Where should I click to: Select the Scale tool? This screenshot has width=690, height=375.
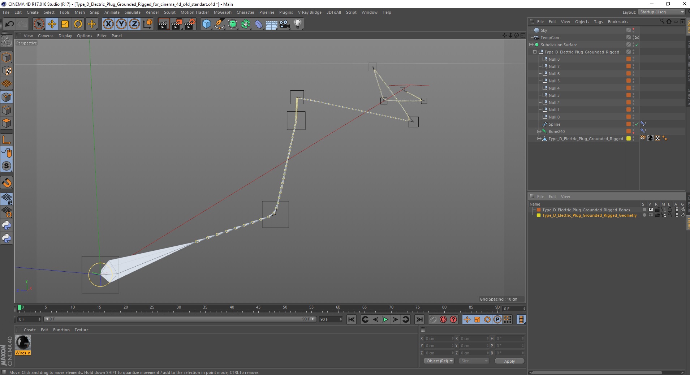[x=65, y=24]
